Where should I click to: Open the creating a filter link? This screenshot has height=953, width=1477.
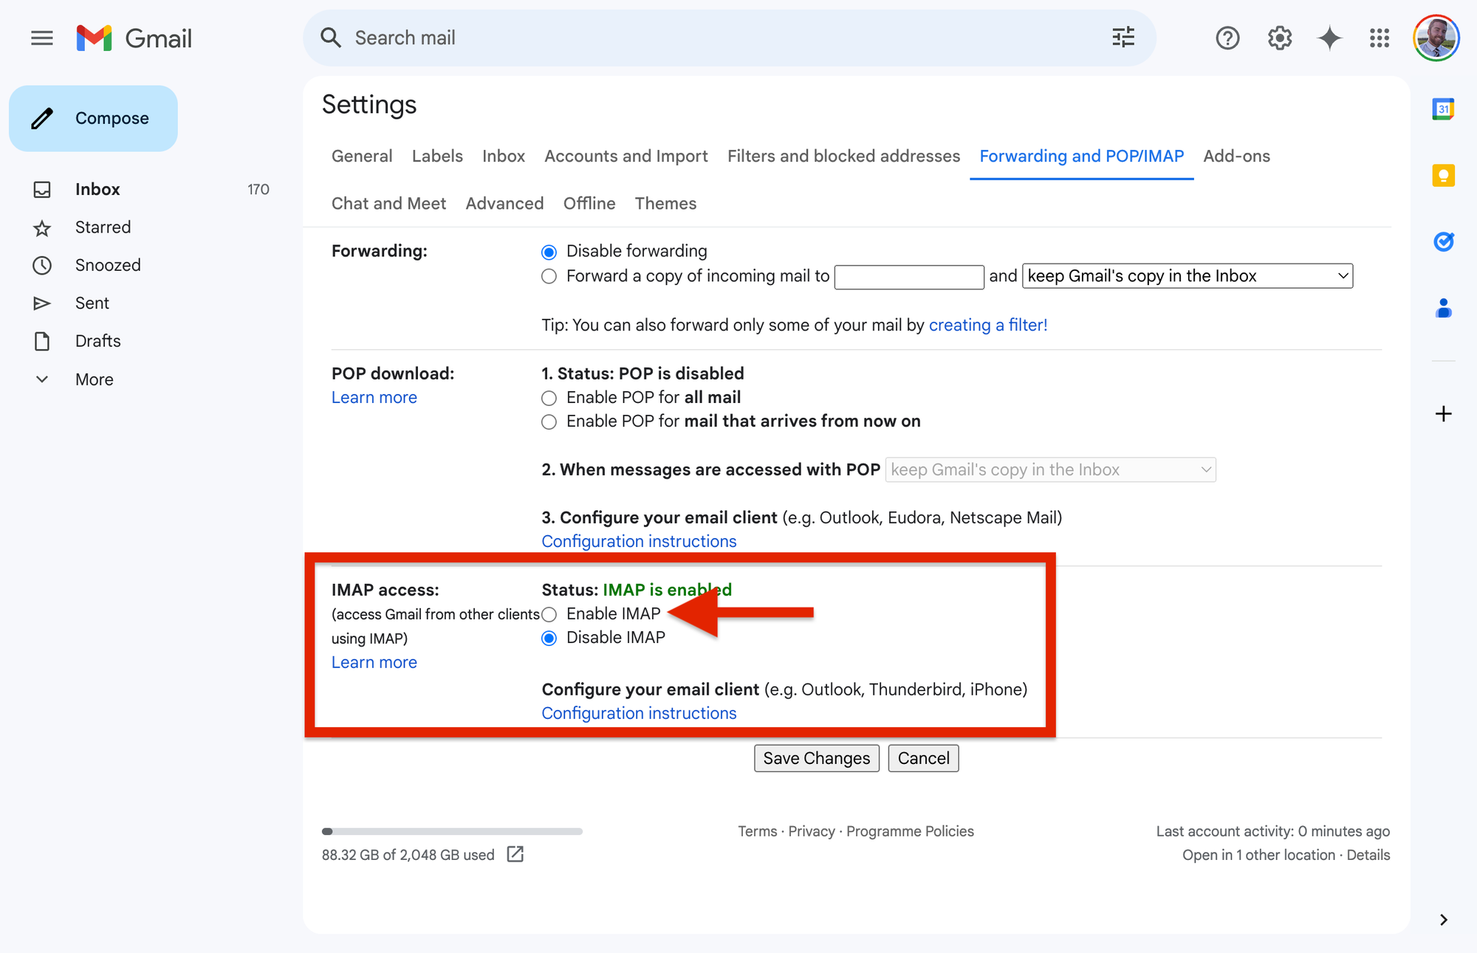pos(987,326)
